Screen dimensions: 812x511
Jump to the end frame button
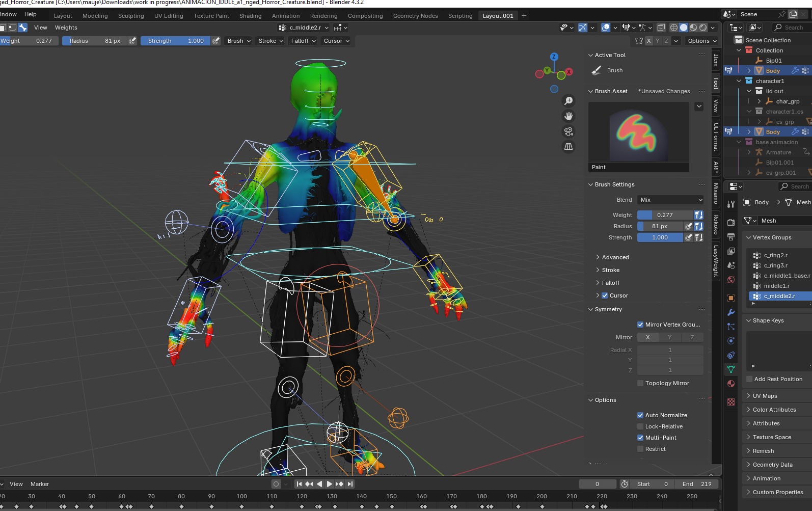[x=350, y=484]
